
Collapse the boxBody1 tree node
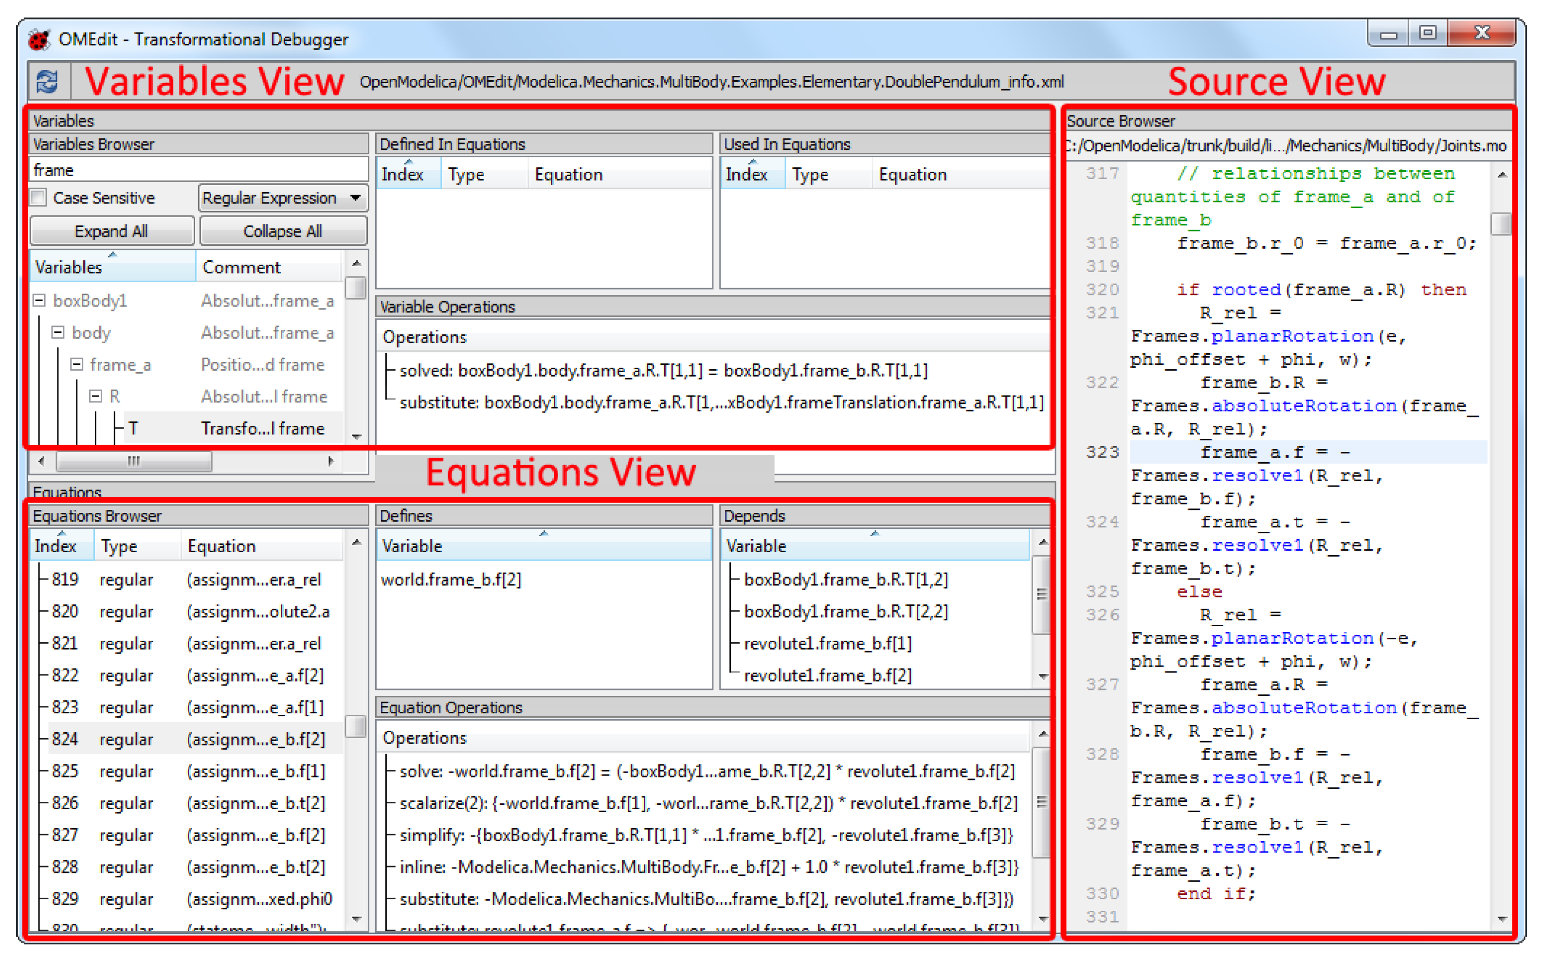pos(39,301)
